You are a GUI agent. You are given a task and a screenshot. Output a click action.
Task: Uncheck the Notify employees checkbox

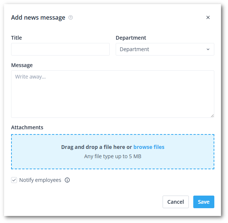[14, 180]
